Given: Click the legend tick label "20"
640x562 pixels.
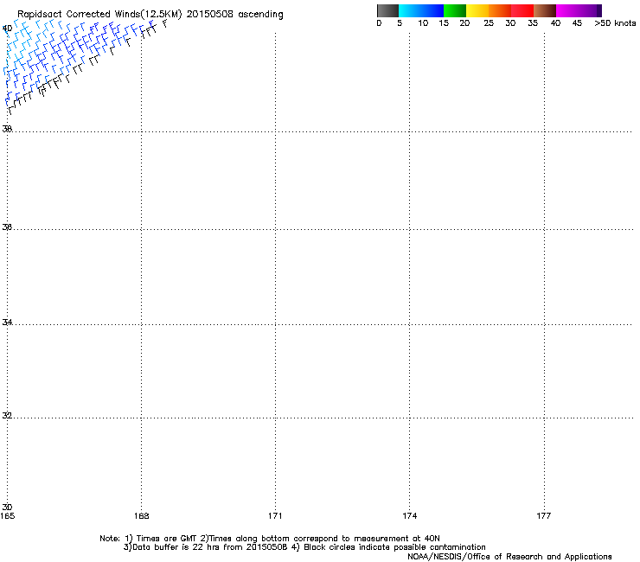Looking at the screenshot, I should [464, 23].
